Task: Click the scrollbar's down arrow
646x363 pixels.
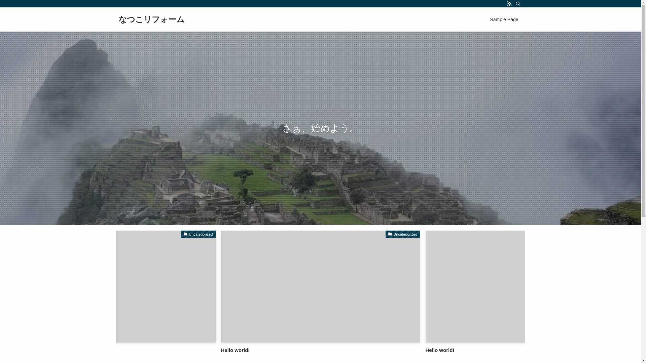Action: [643, 360]
